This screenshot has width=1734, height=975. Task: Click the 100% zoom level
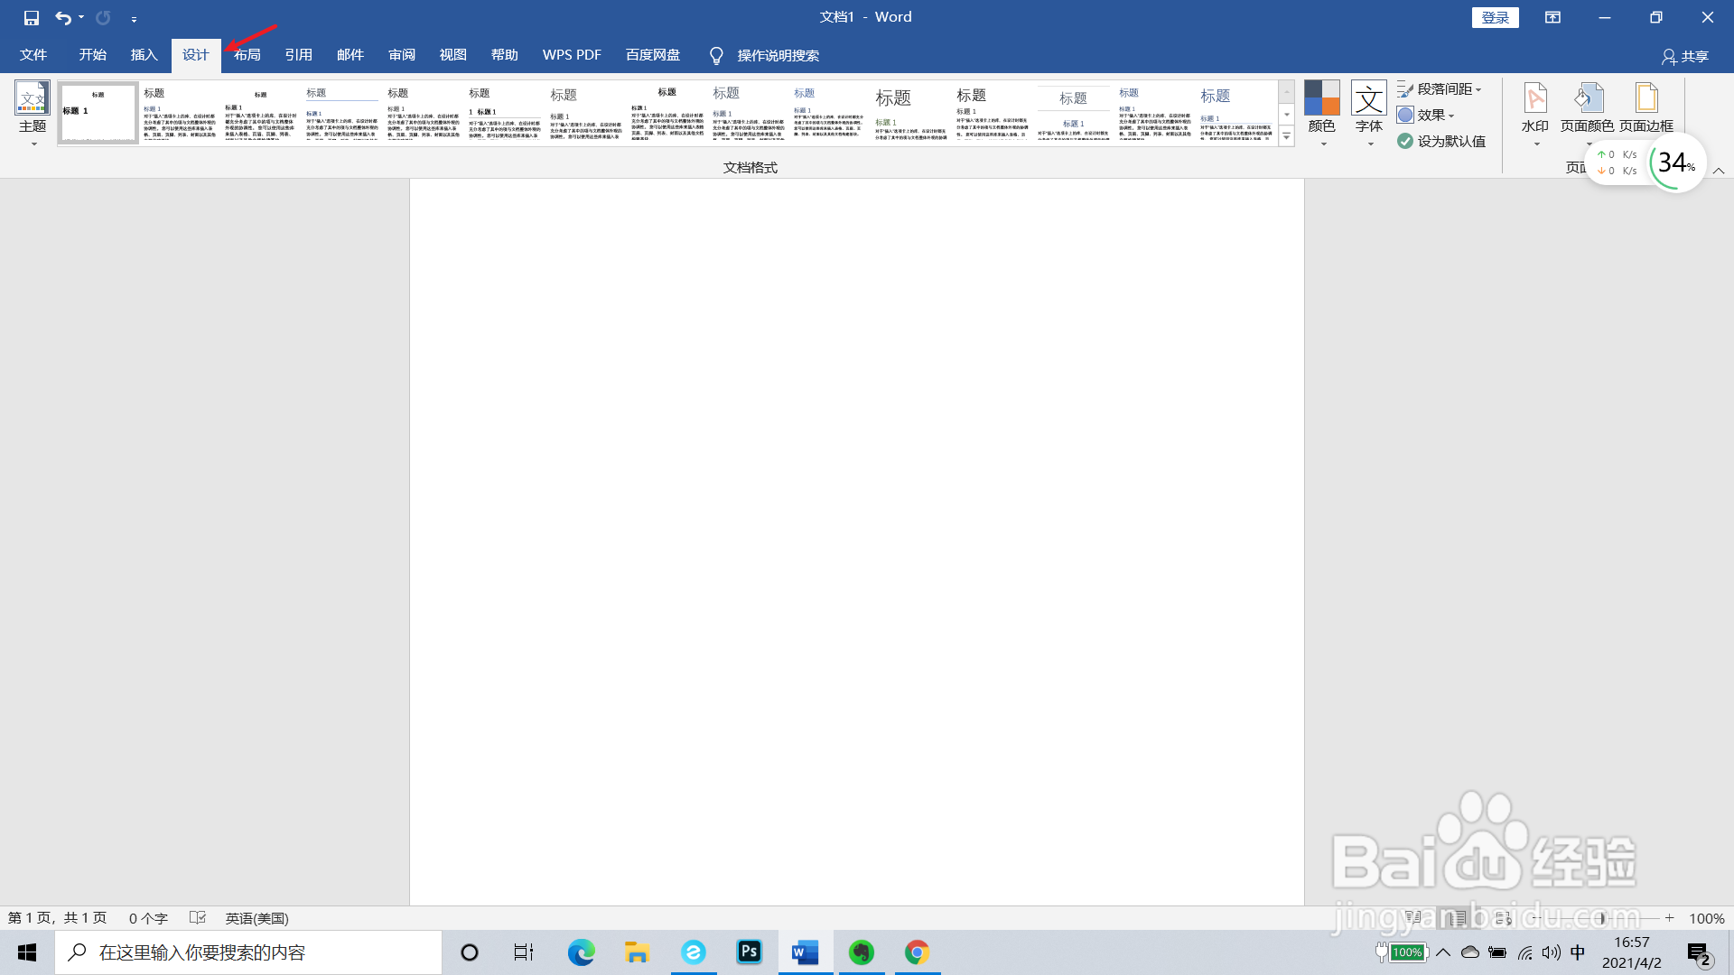coord(1706,918)
